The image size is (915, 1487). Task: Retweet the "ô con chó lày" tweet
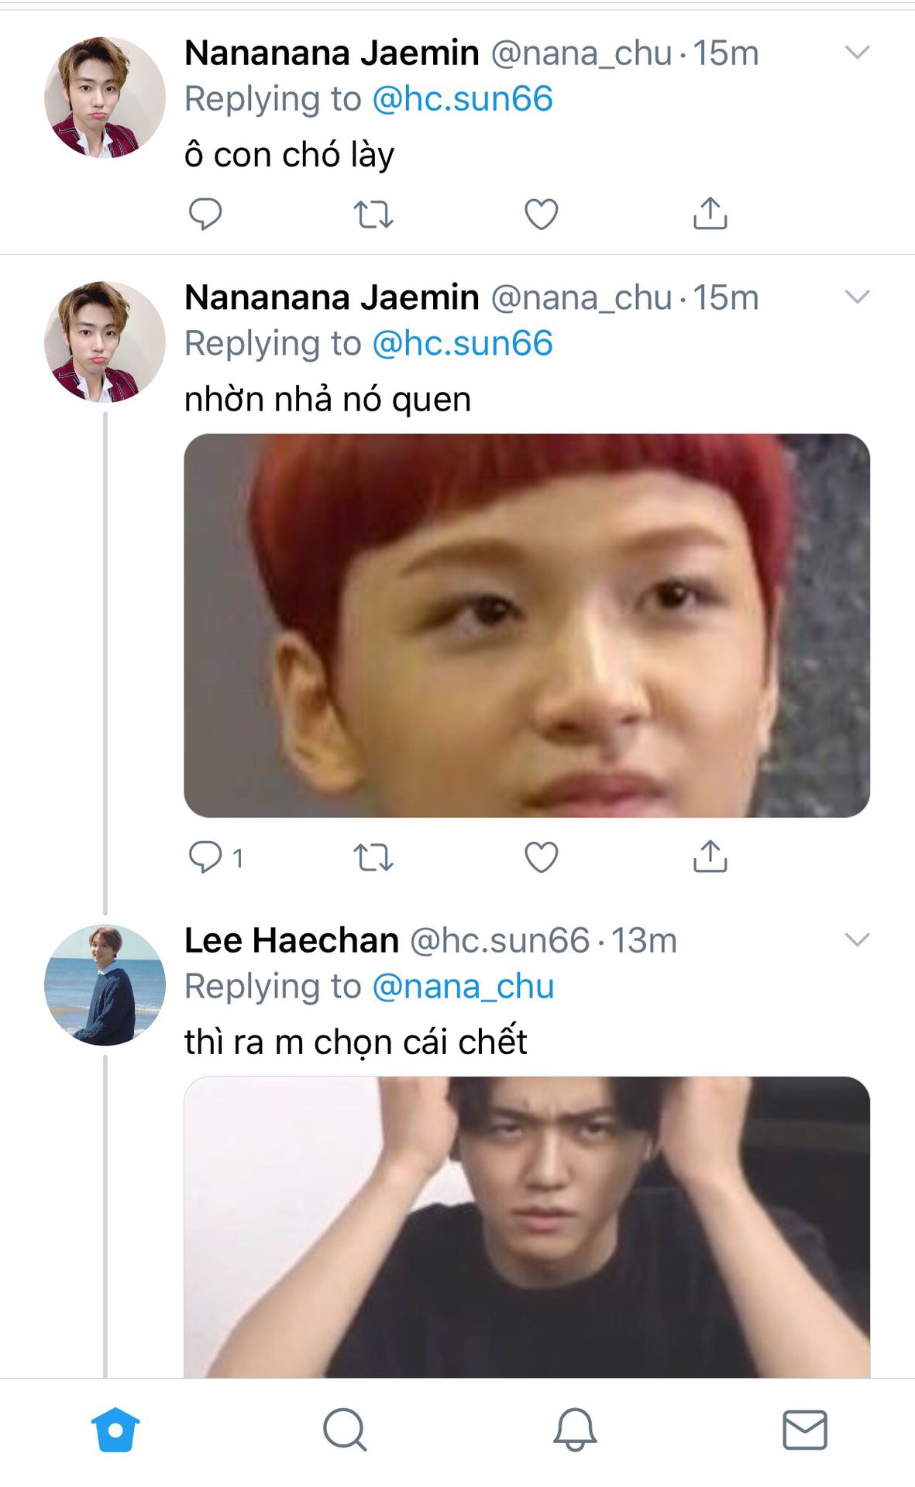coord(373,214)
